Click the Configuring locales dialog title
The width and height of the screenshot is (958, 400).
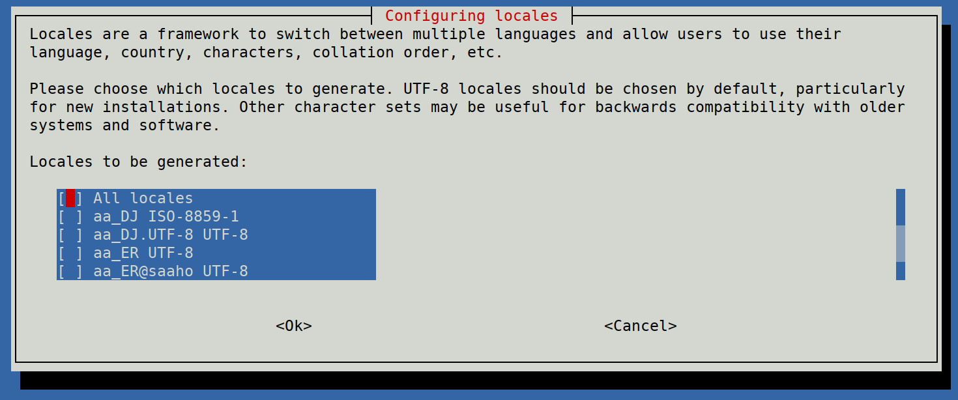[471, 16]
